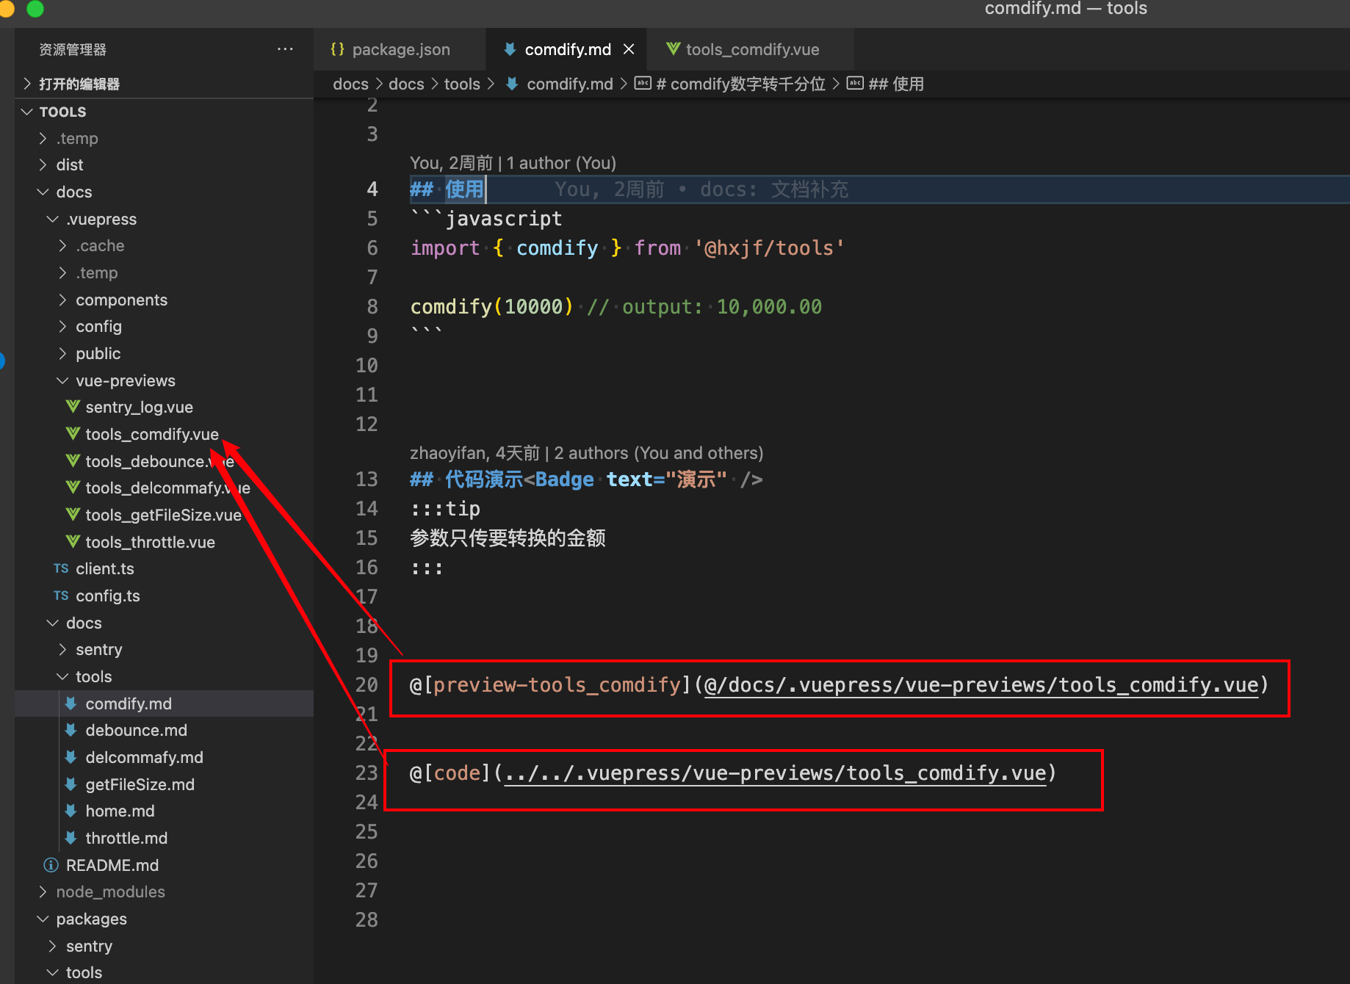1350x984 pixels.
Task: Close the comdify.md editor tab
Action: point(629,49)
